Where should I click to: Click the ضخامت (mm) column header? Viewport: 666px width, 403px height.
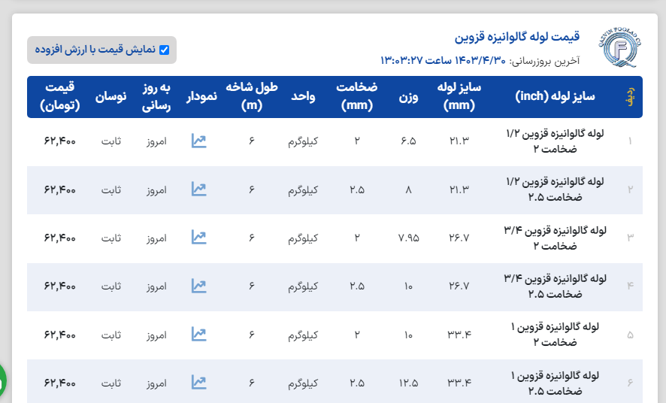pos(357,96)
